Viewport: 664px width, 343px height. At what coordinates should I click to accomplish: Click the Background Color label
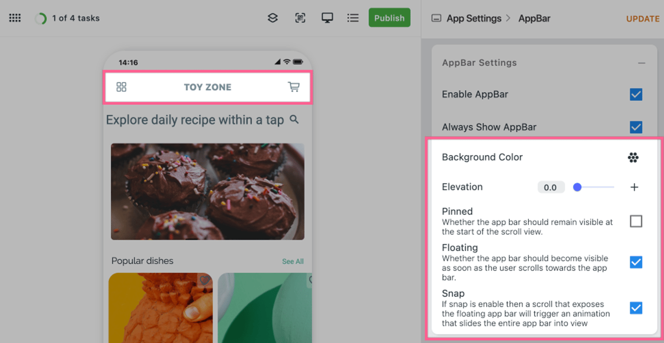pyautogui.click(x=482, y=157)
